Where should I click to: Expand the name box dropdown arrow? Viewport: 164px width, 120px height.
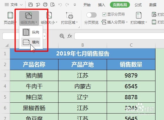(45, 36)
